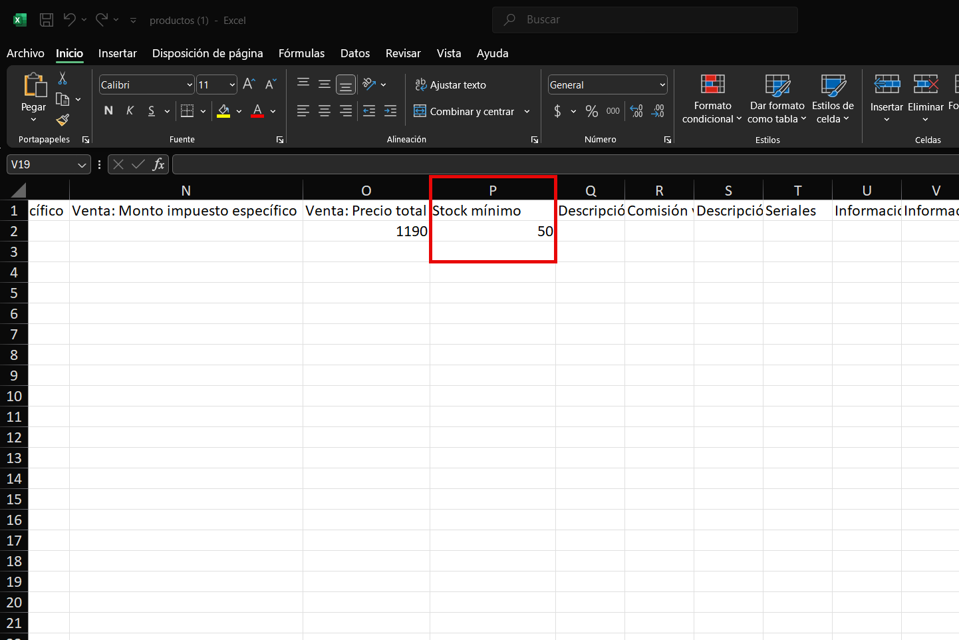
Task: Center text horizontally
Action: coord(325,111)
